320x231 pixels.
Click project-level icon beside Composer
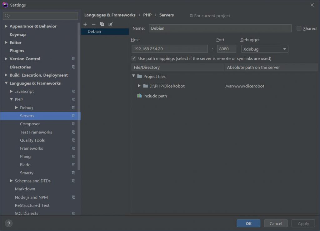tap(74, 124)
